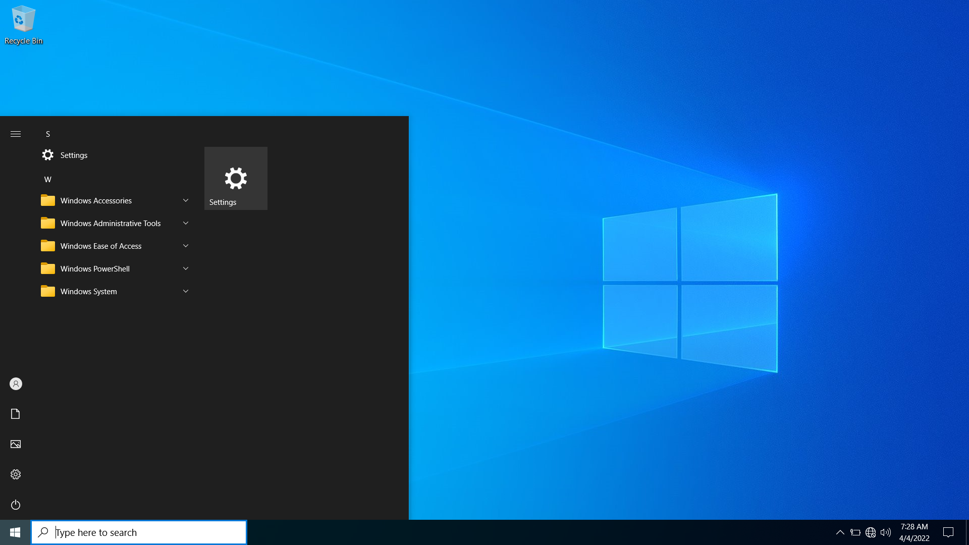Click the Start button on taskbar
969x545 pixels.
15,532
